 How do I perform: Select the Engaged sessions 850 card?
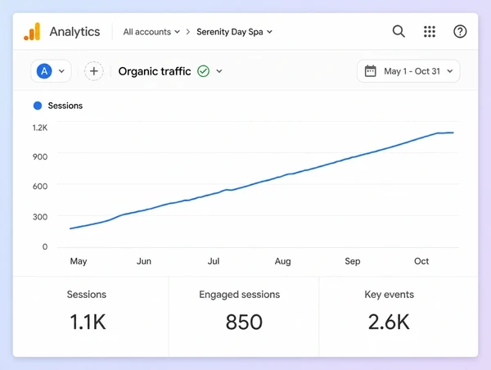coord(244,317)
